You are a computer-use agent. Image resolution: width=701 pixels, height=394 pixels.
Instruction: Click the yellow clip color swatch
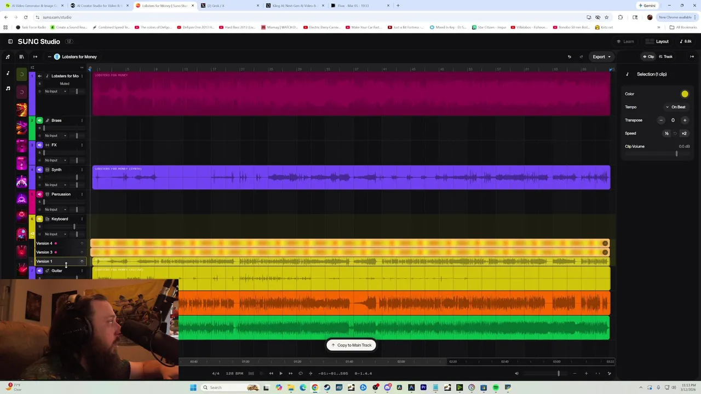685,94
